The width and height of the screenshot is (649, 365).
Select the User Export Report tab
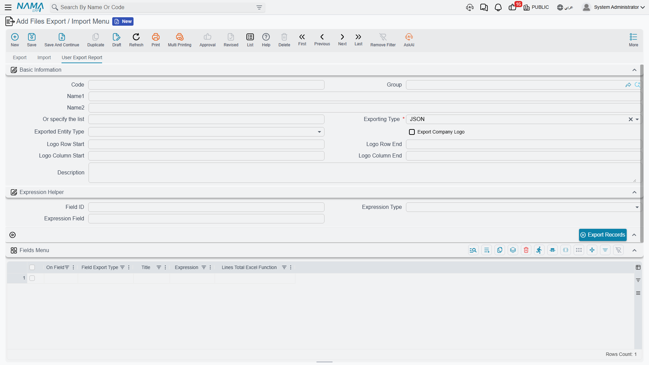[x=82, y=57]
